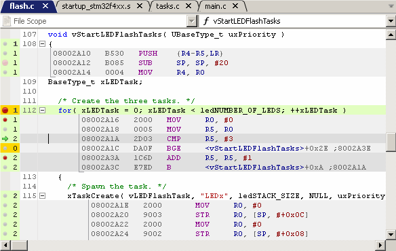Click the void vStartLEDFlashTasks declaration
Screen dimensions: 396x251
coord(166,35)
